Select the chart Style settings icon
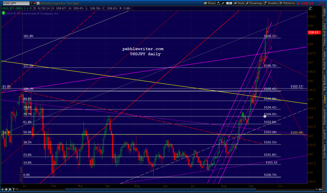 coord(235,3)
